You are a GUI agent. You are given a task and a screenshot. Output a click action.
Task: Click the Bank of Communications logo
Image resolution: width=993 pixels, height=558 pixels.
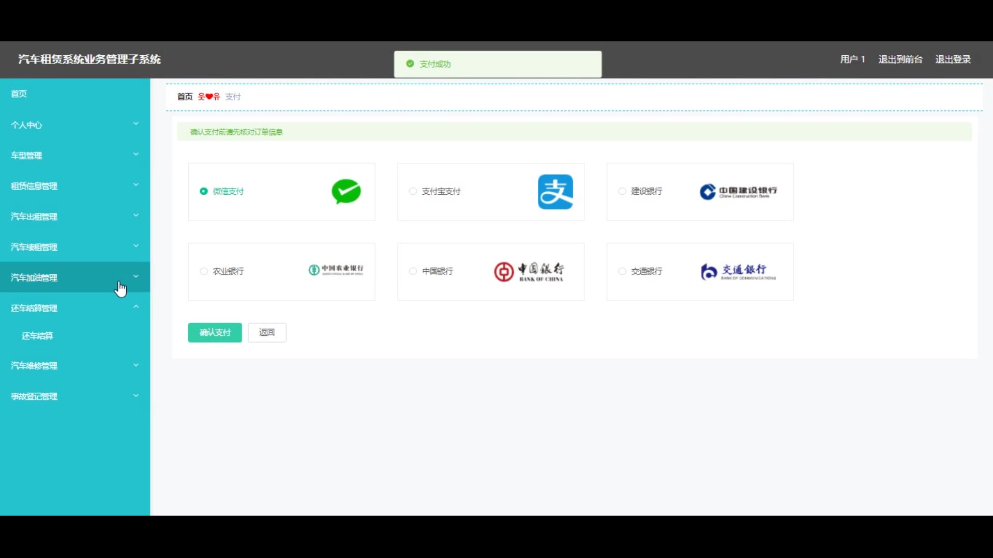point(738,271)
